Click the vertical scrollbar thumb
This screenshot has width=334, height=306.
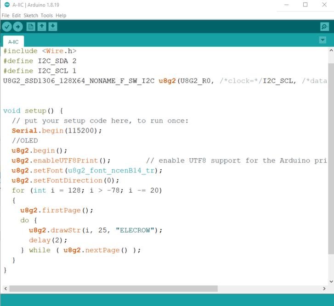(331, 159)
